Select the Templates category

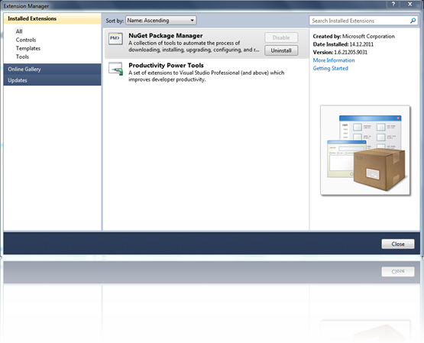coord(28,48)
